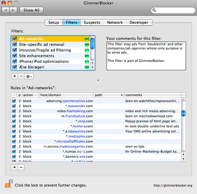Remove selected rule with minus button
Viewport: 197px width, 194px height.
point(21,167)
